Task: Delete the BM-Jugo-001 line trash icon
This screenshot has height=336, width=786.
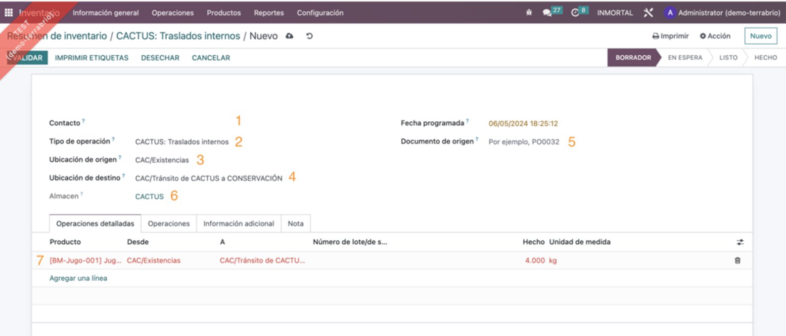Action: [x=738, y=261]
